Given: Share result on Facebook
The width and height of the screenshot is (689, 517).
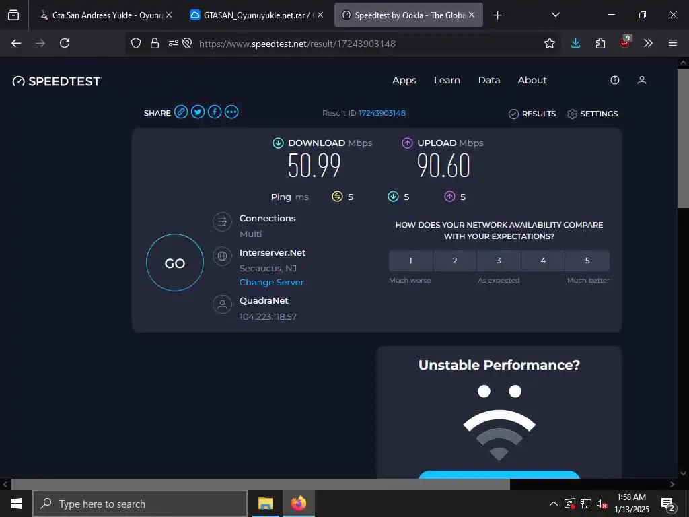Looking at the screenshot, I should 215,112.
